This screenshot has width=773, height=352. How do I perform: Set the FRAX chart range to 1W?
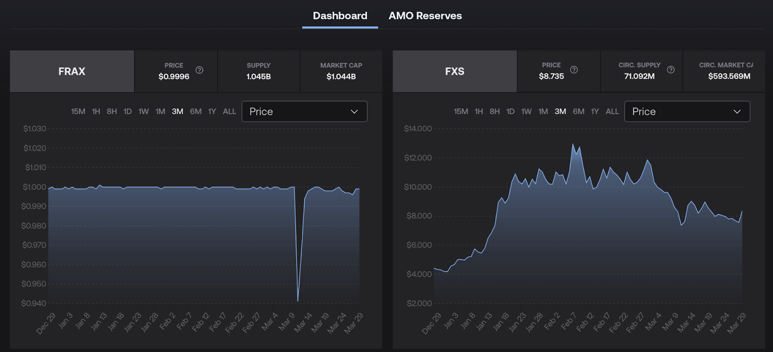(x=143, y=112)
